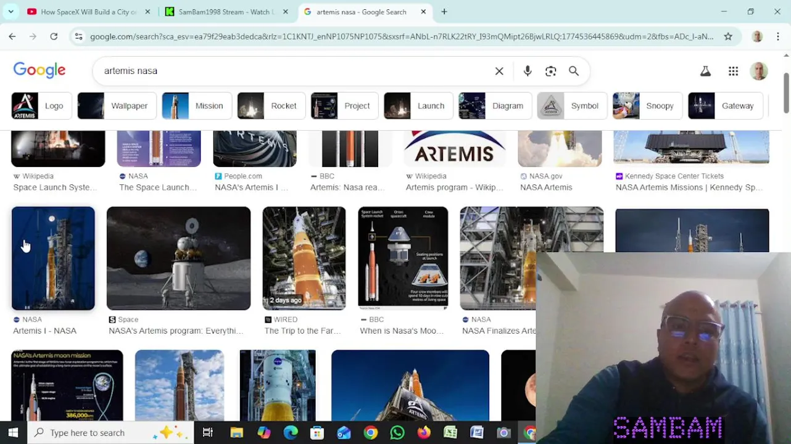Click the address bar URL field
The height and width of the screenshot is (444, 791).
[x=401, y=36]
